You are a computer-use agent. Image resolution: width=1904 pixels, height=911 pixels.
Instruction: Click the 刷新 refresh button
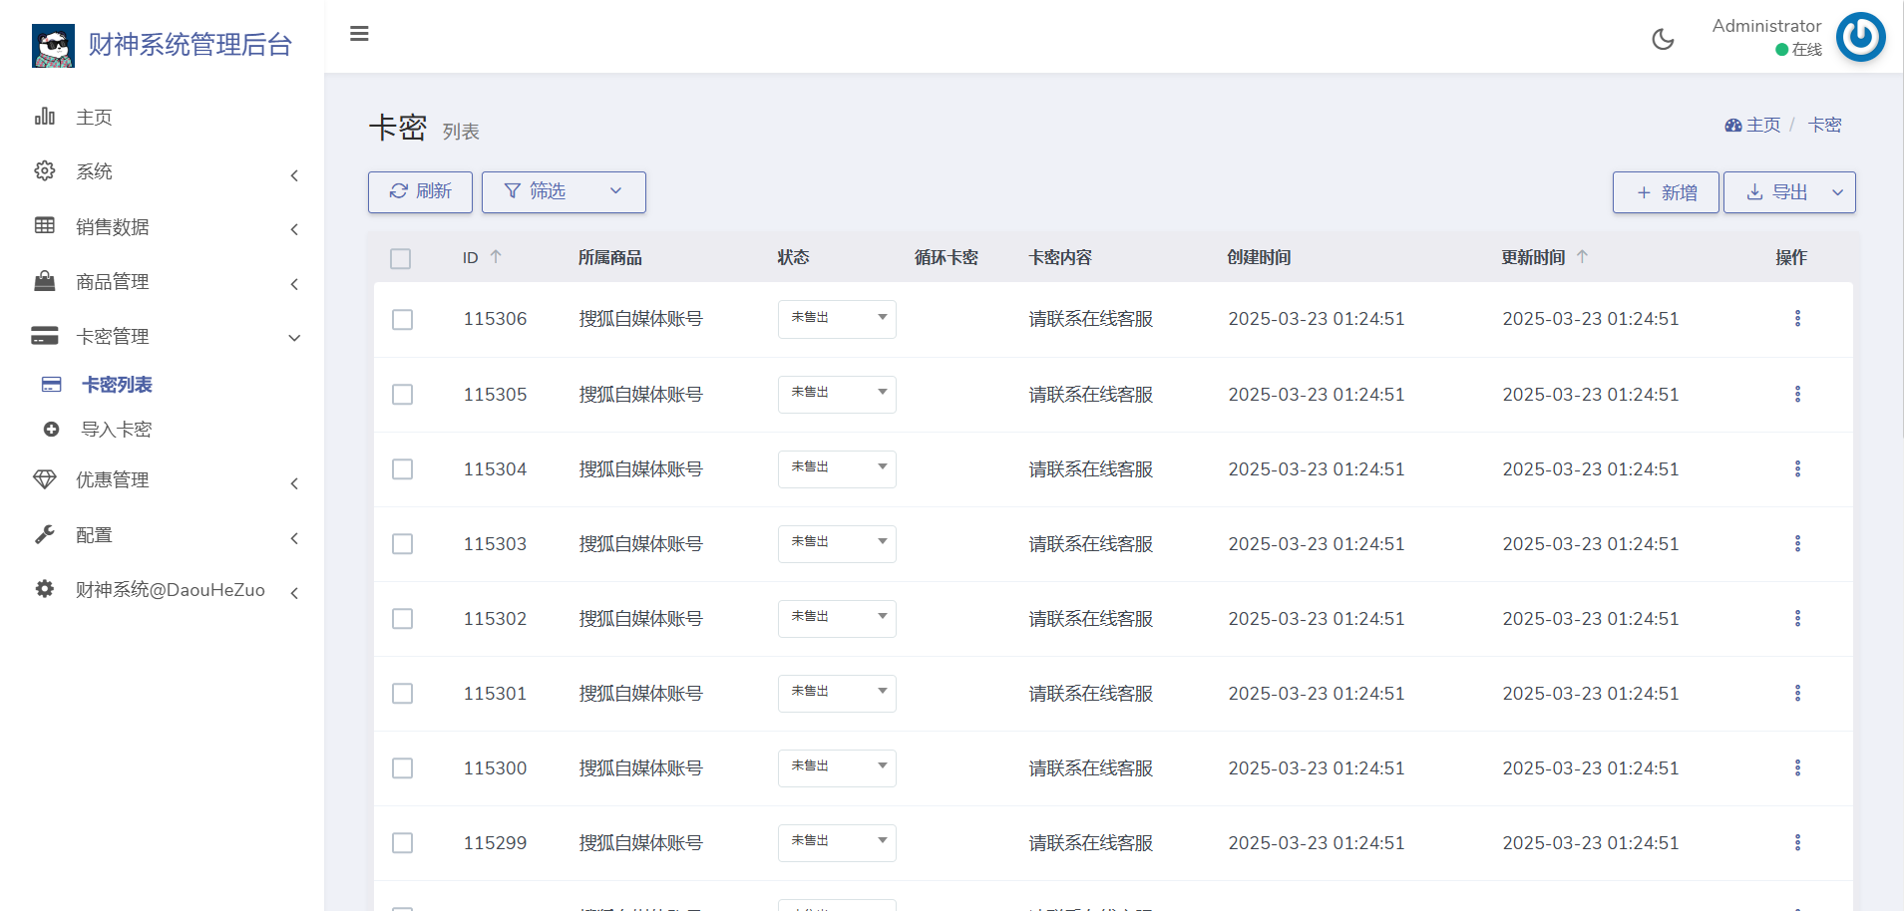[x=420, y=191]
